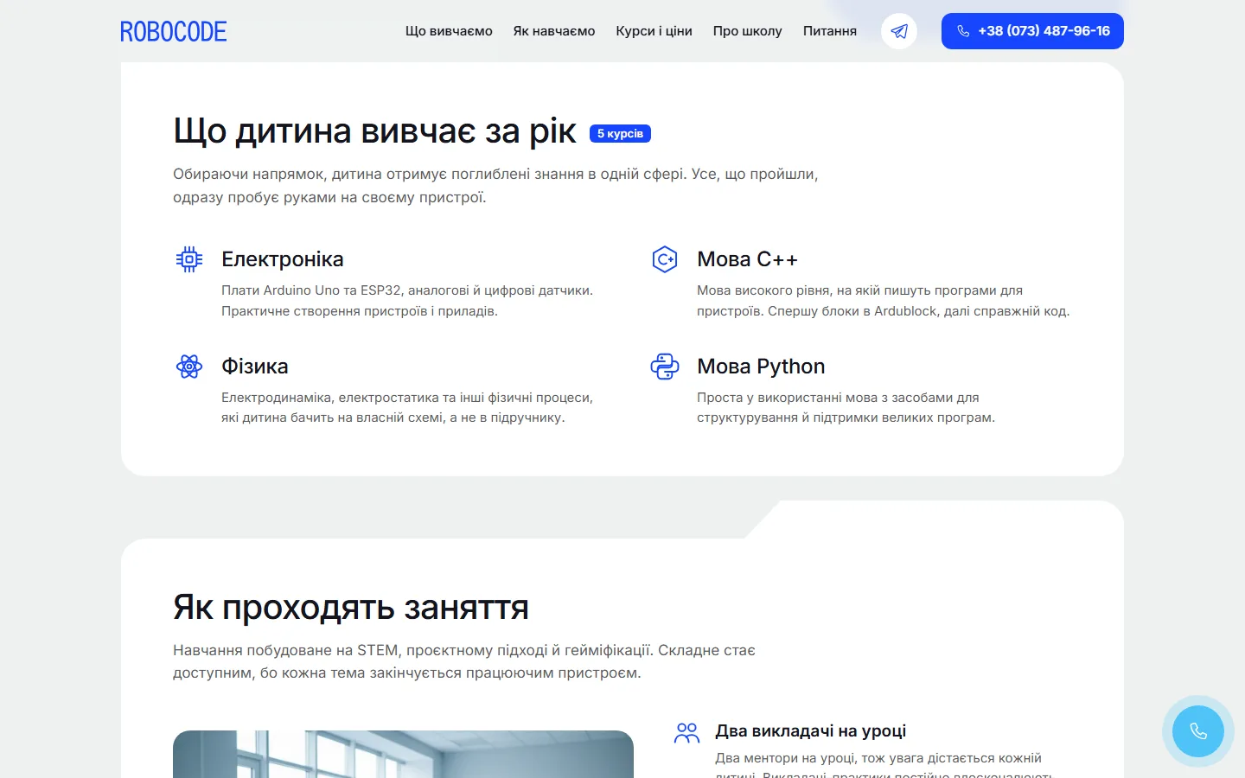This screenshot has width=1245, height=778.
Task: Click the ROBOCODE logo
Action: click(173, 31)
